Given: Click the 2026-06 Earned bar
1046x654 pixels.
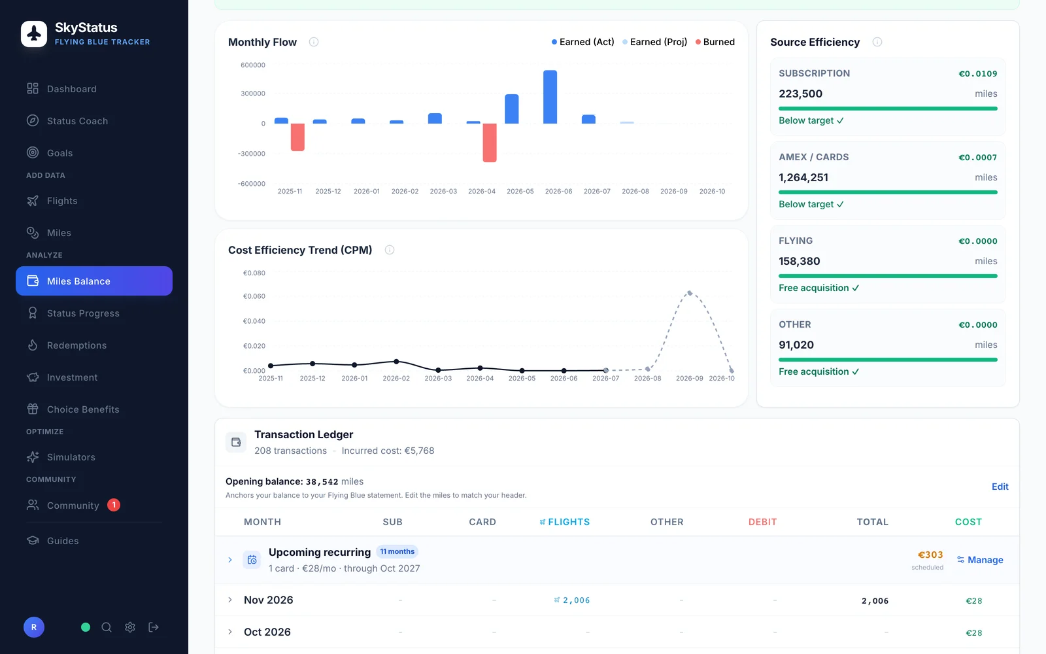Looking at the screenshot, I should point(550,97).
